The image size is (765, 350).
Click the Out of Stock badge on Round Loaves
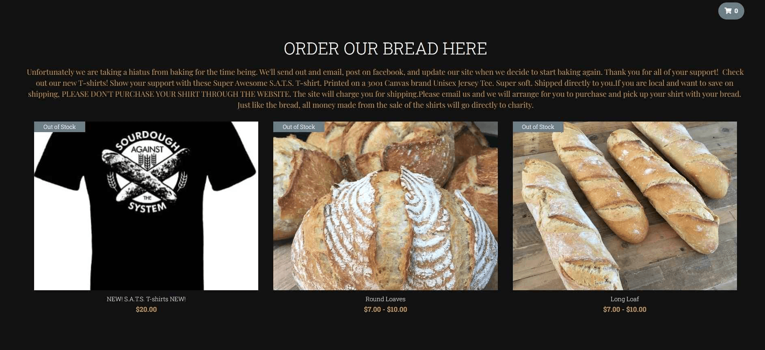[x=299, y=127]
